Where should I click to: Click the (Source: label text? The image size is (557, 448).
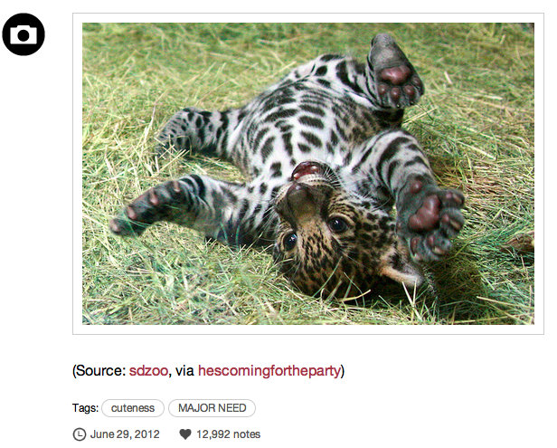click(99, 370)
